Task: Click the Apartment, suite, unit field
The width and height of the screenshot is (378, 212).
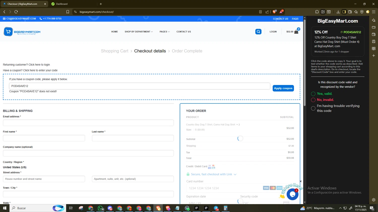Action: pos(133,179)
